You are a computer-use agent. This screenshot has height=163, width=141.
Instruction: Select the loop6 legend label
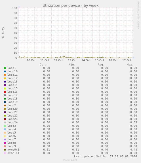pyautogui.click(x=12, y=136)
